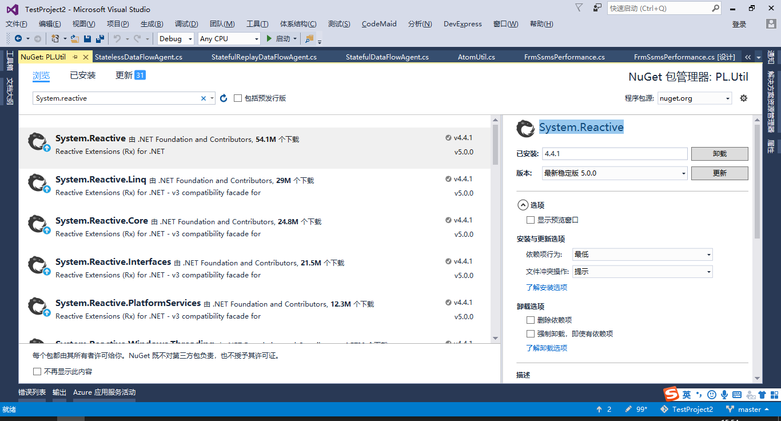
Task: Click the new project toolbar icon
Action: tap(55, 39)
